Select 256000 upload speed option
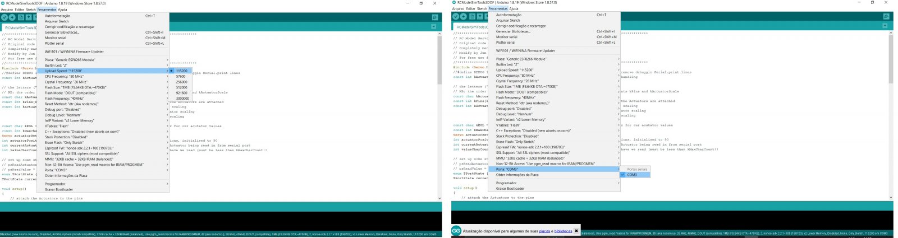 tap(180, 82)
